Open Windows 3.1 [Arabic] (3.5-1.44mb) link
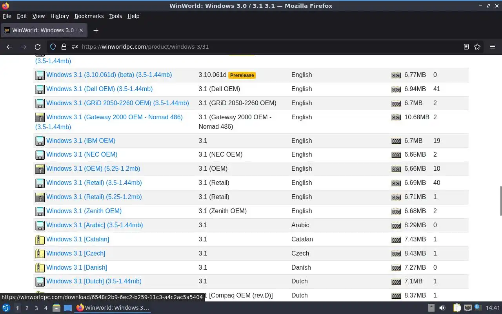 point(95,225)
